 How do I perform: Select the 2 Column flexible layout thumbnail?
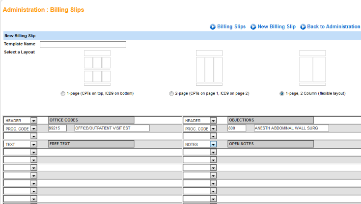tap(312, 68)
